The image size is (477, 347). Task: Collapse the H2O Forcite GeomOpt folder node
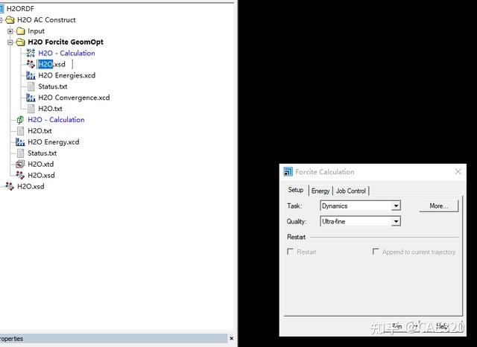(10, 42)
